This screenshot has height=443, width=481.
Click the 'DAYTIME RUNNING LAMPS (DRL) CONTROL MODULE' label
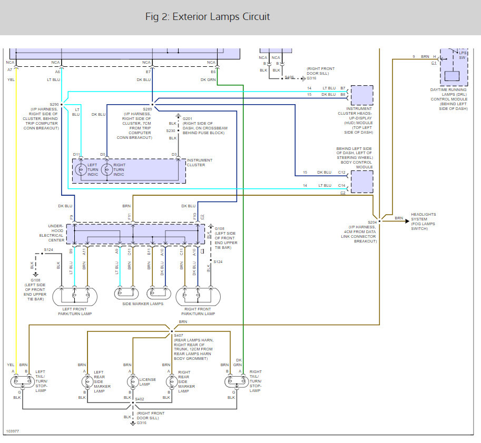pos(449,99)
